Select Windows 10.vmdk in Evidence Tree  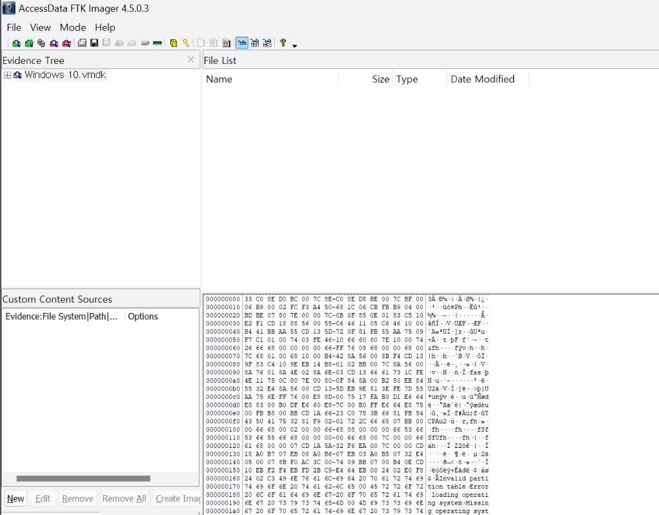tap(65, 75)
